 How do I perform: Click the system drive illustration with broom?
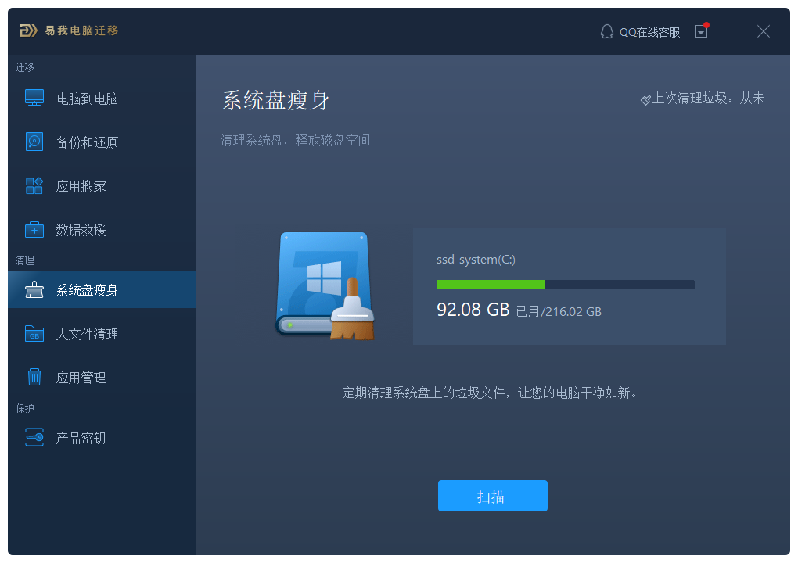pos(325,286)
